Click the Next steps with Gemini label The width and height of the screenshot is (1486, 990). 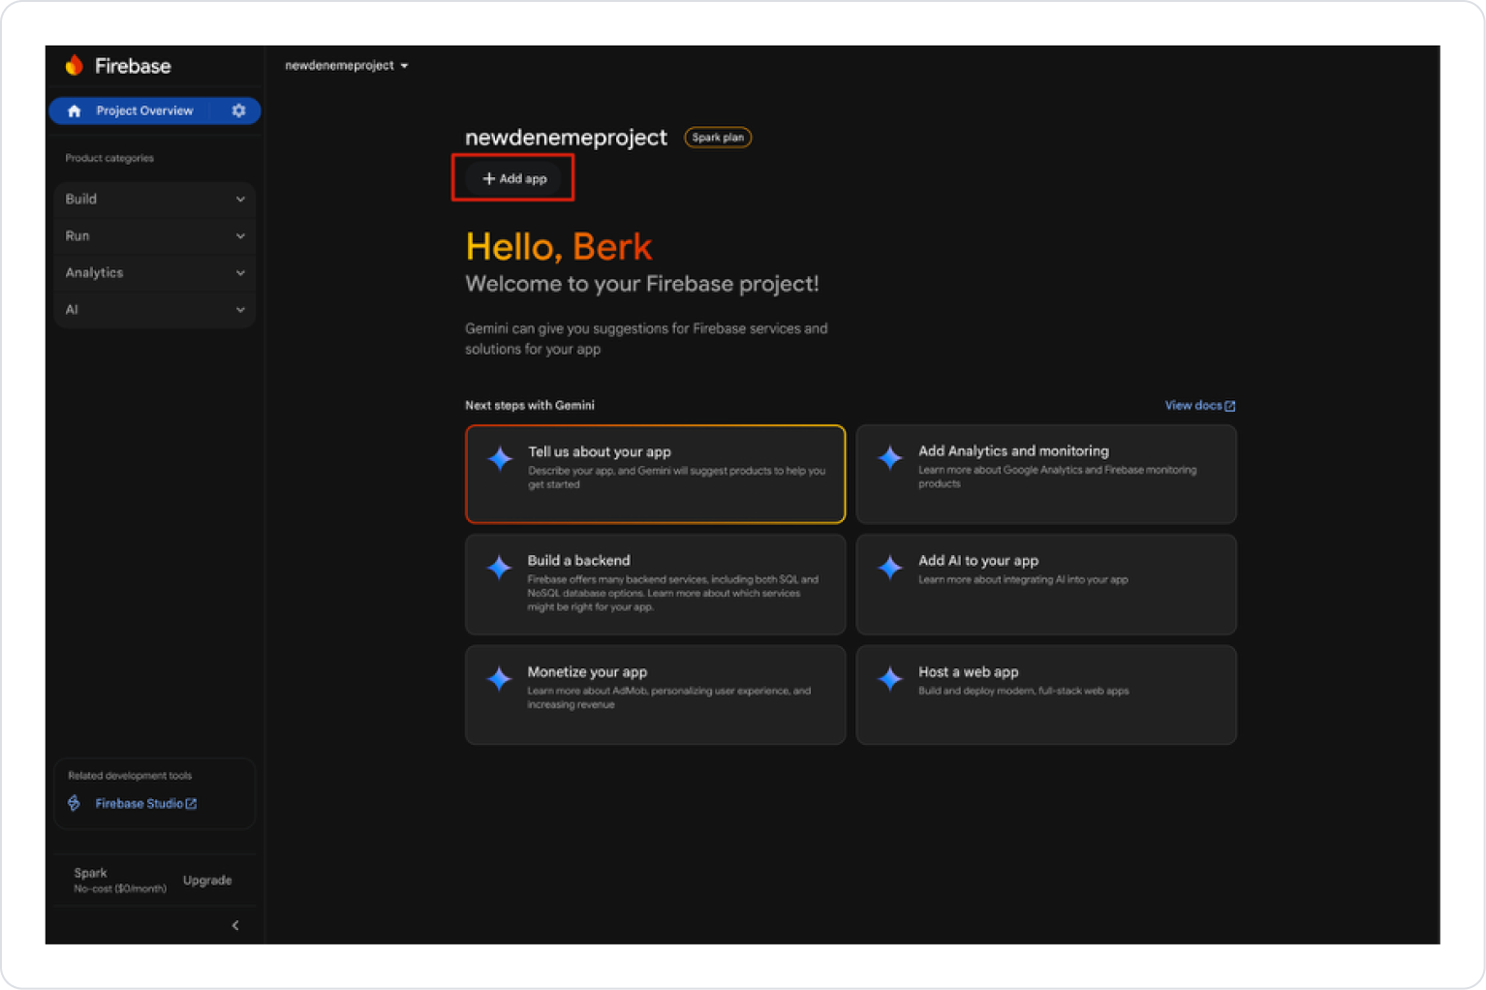[x=530, y=405]
